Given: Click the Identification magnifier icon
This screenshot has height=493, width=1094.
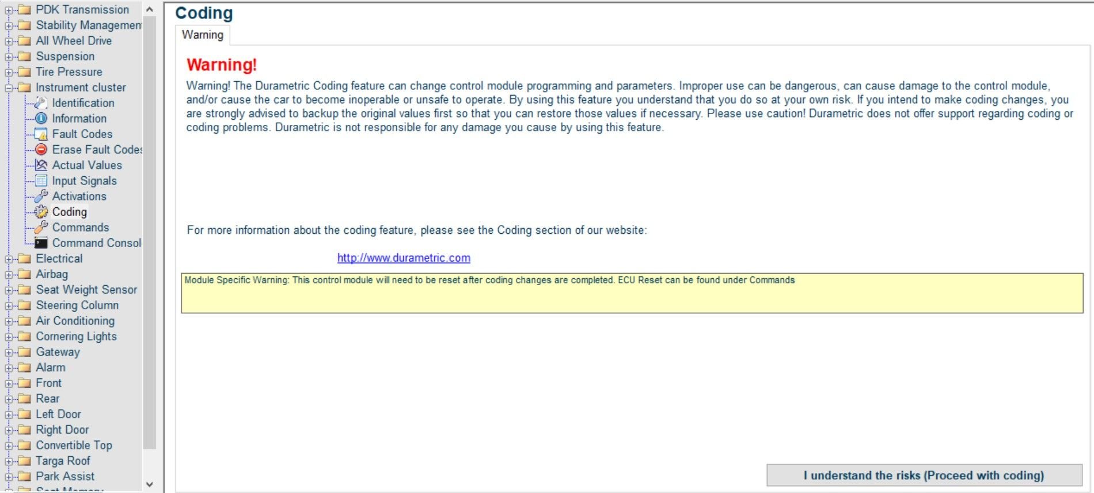Looking at the screenshot, I should click(41, 103).
